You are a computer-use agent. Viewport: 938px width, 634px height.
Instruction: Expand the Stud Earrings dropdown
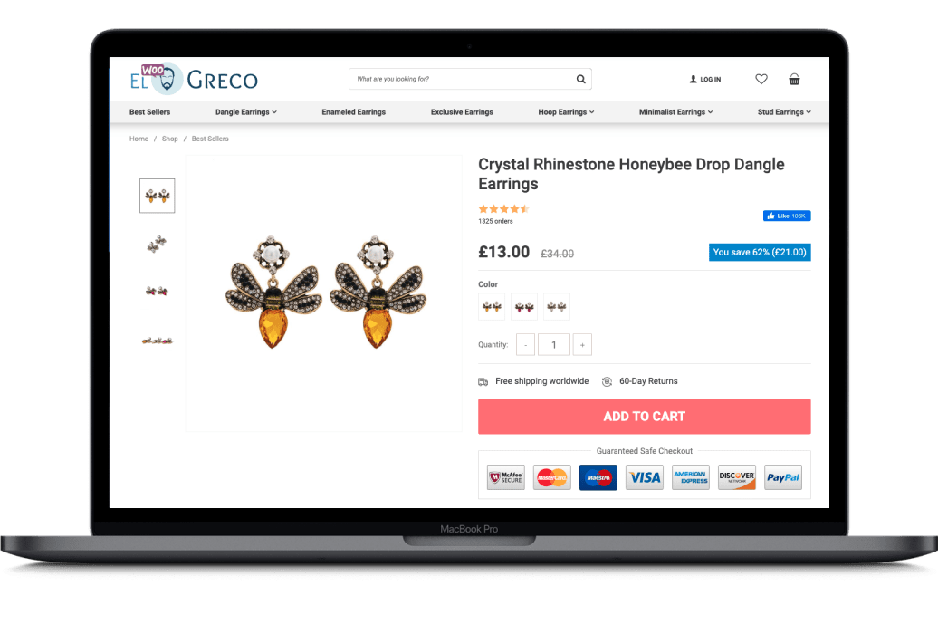[x=784, y=112]
